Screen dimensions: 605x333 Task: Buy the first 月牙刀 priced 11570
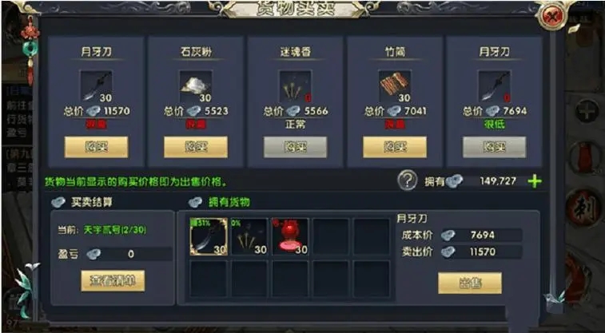point(96,147)
